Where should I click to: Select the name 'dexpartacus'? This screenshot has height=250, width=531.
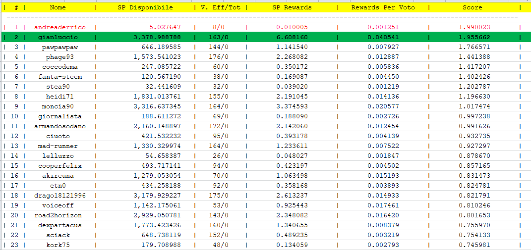click(60, 226)
